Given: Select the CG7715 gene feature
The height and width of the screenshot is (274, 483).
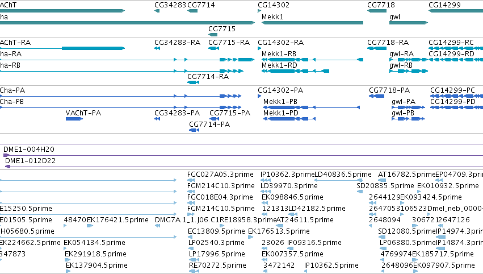Looking at the screenshot, I should tap(213, 35).
